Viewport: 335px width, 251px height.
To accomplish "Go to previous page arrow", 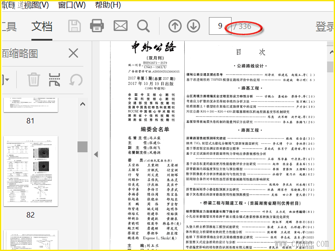I will (x=175, y=26).
